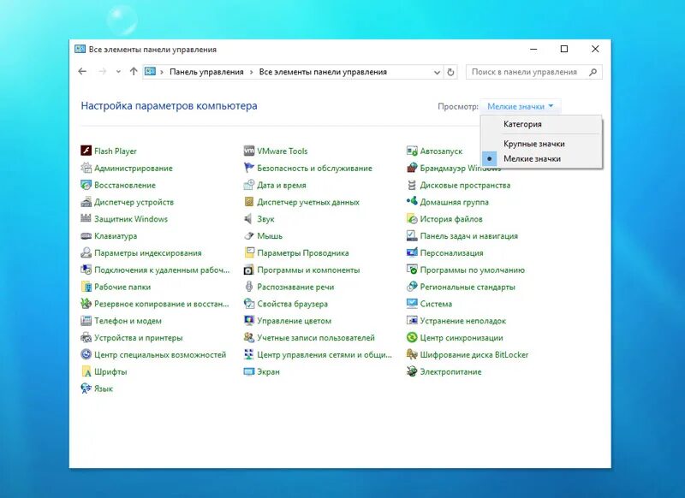
Task: Click the Диспетчер устройств icon
Action: click(x=86, y=202)
